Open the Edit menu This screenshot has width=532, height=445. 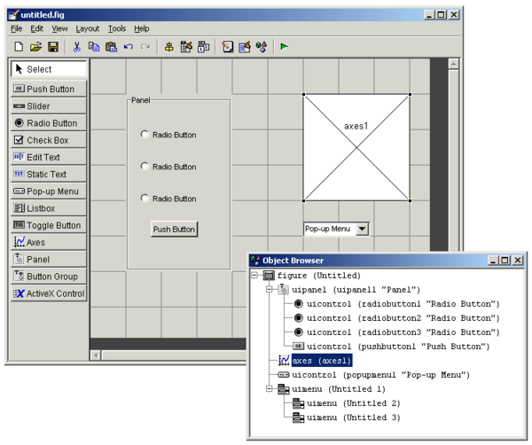(36, 29)
